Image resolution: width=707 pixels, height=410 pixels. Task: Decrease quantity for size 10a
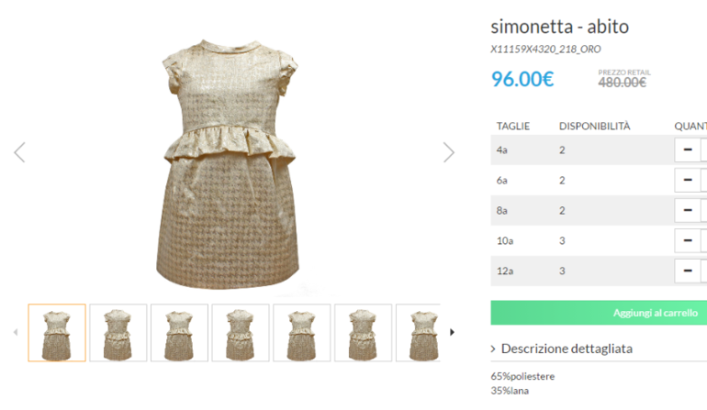(688, 240)
